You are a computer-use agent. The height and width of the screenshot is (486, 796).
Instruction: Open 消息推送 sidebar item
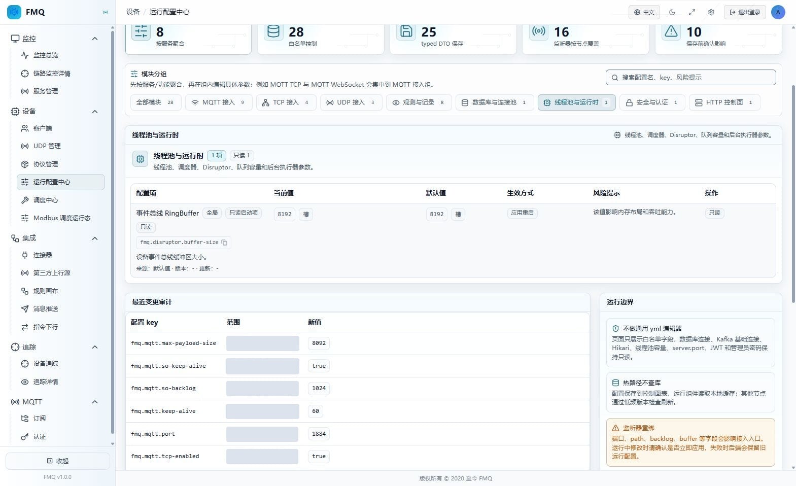coord(60,309)
